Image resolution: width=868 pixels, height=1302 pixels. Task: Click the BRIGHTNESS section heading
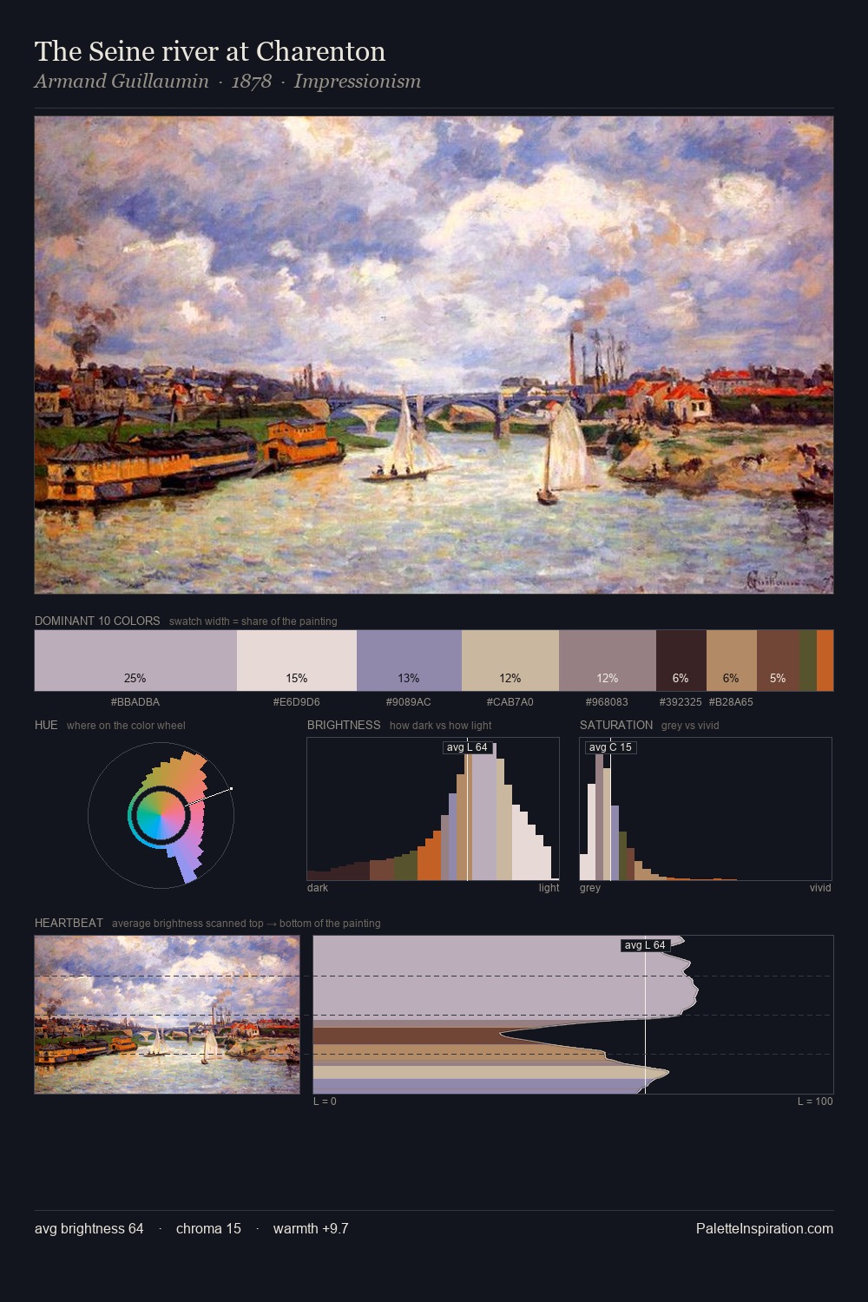[x=344, y=725]
